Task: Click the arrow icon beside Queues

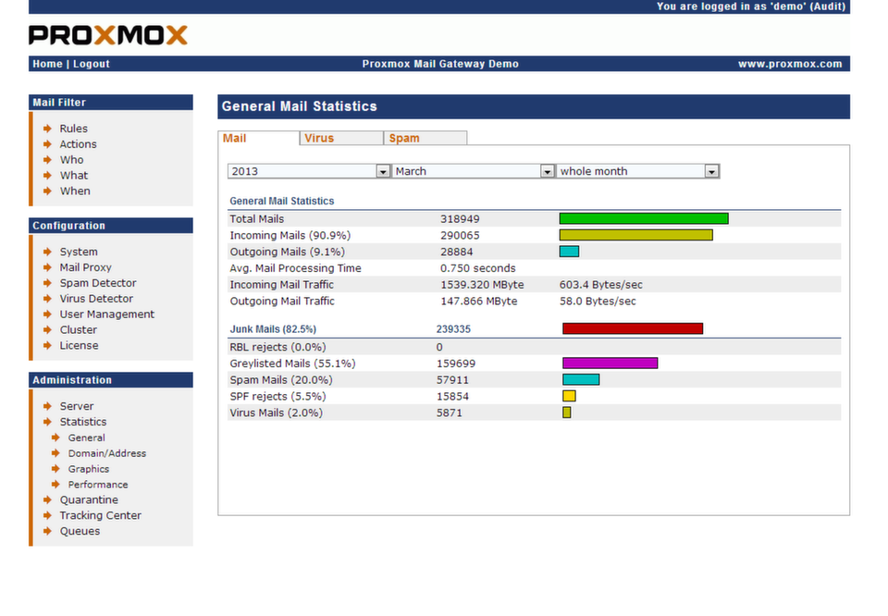Action: point(47,531)
